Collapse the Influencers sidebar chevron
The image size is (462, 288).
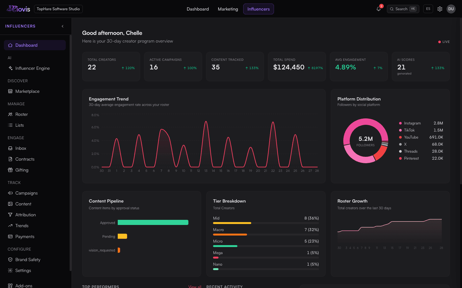click(63, 26)
